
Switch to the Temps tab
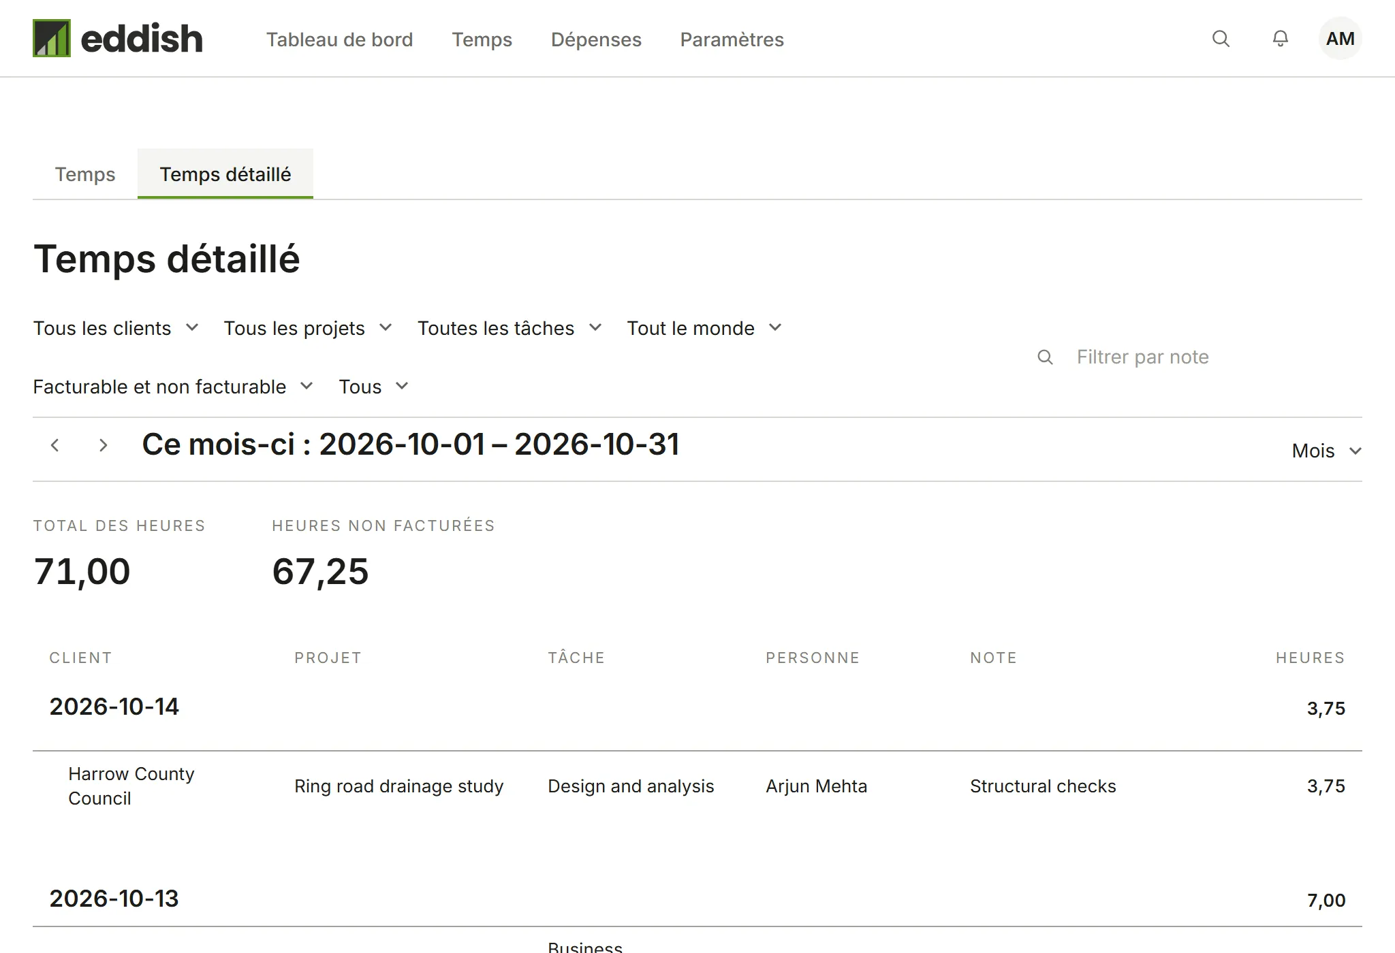85,174
